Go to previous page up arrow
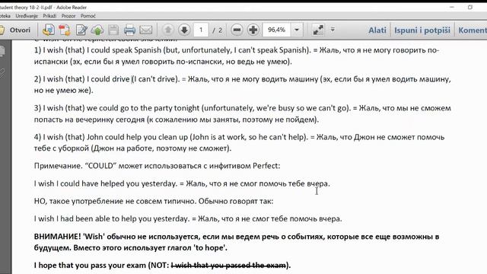This screenshot has height=274, width=487. (x=168, y=30)
